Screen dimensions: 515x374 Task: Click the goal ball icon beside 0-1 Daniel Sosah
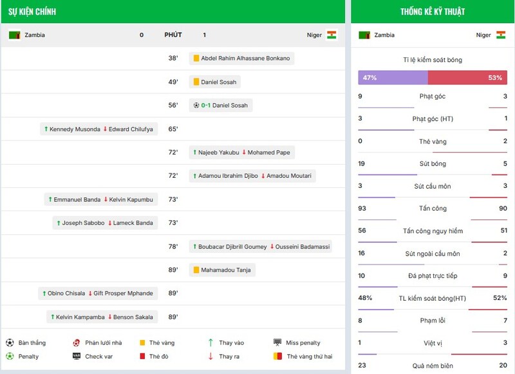tap(196, 106)
